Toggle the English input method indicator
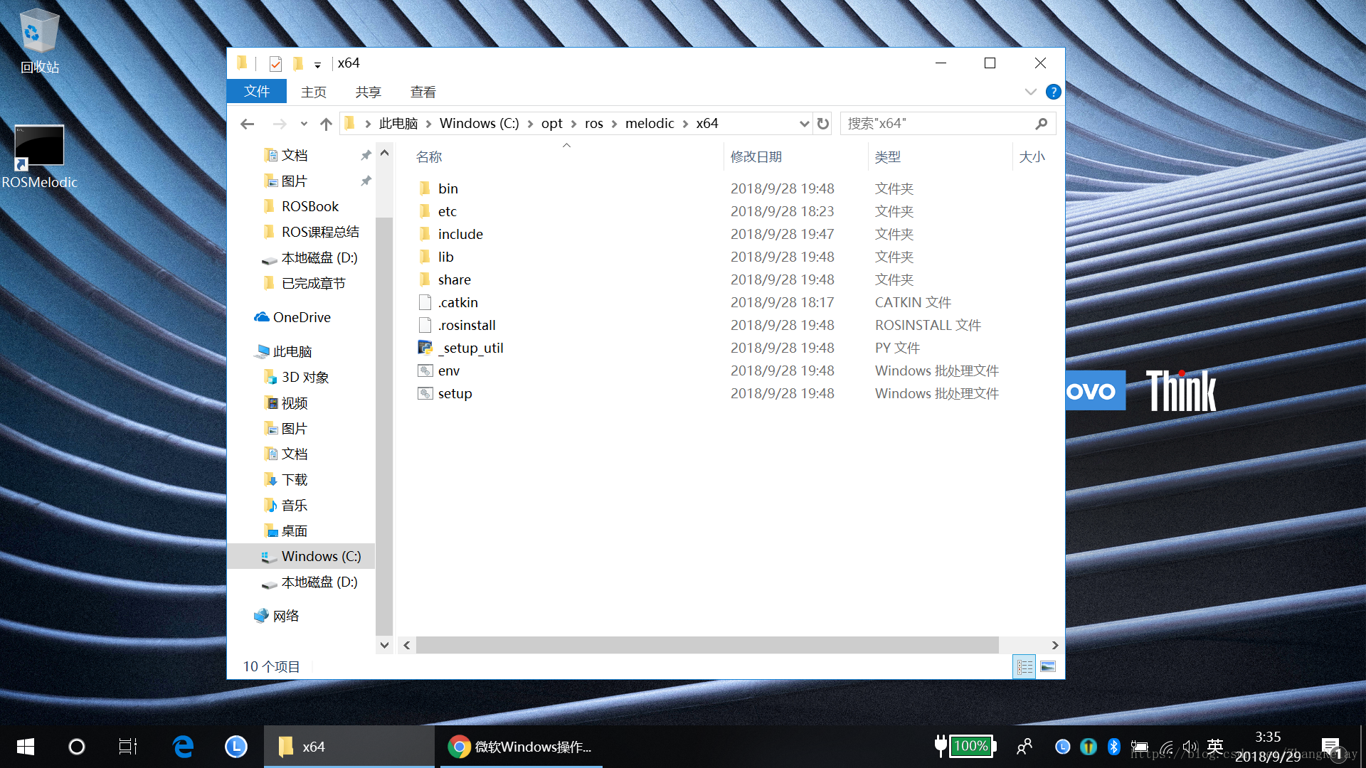The width and height of the screenshot is (1366, 768). (x=1215, y=746)
